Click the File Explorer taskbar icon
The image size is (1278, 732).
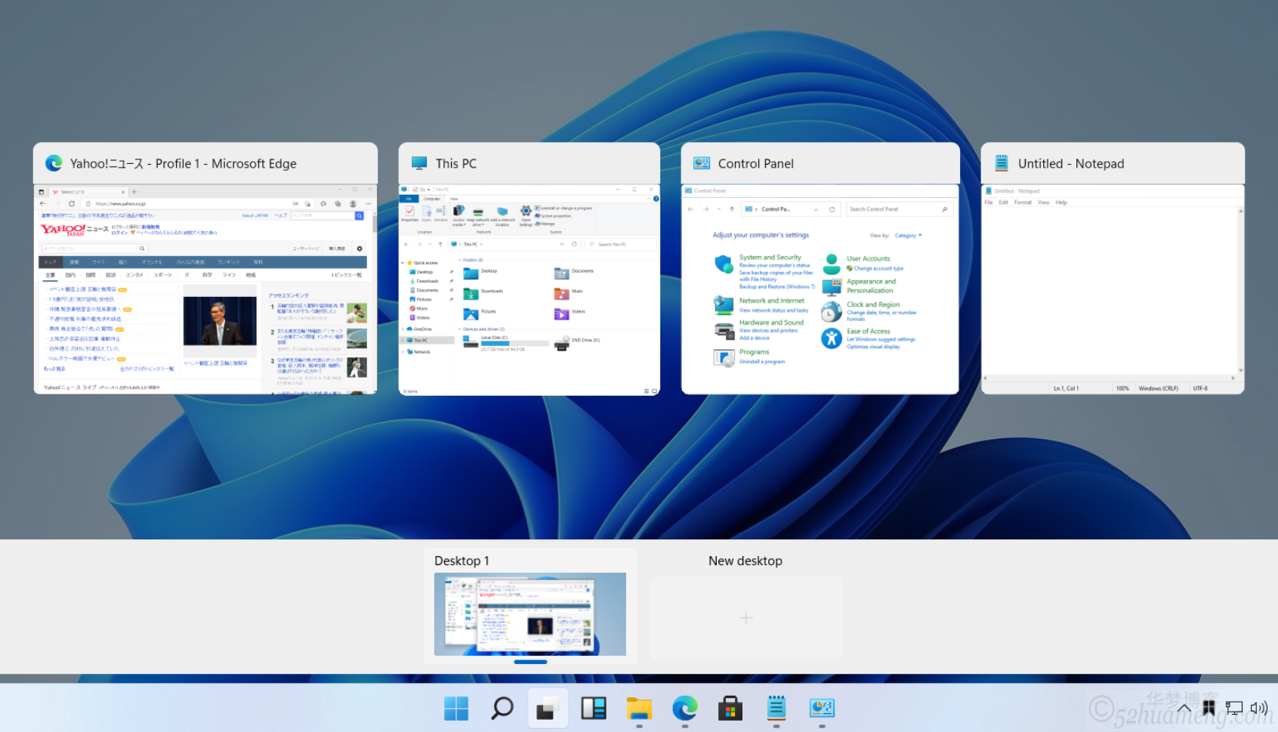[x=639, y=709]
